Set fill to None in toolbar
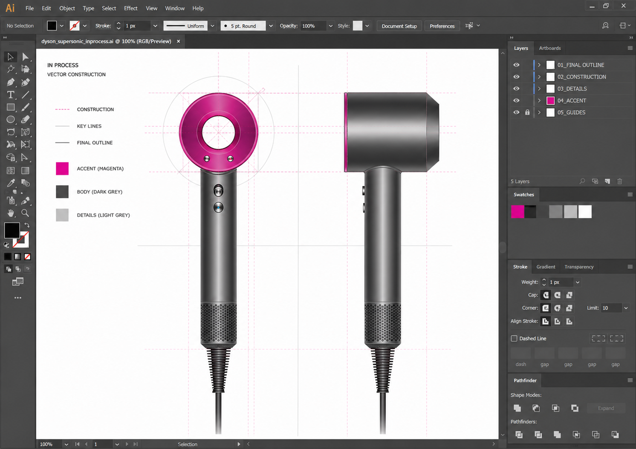Screen dimensions: 636x449 [x=27, y=256]
